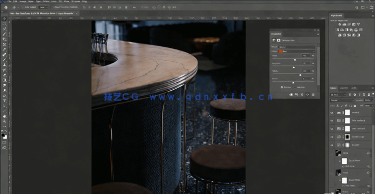The height and width of the screenshot is (194, 375).
Task: Click the clip to layer icon in Properties
Action: tap(291, 95)
